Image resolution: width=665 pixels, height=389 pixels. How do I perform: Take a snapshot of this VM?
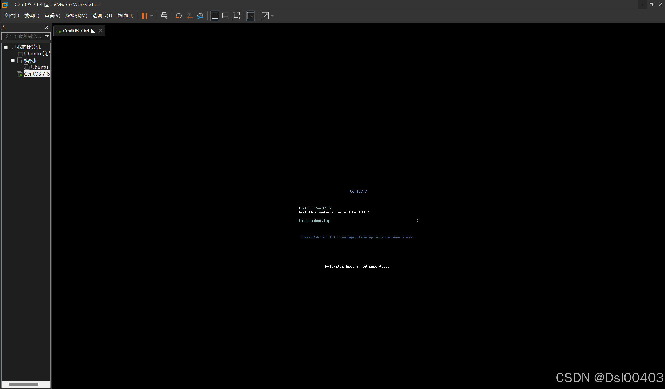click(x=179, y=16)
